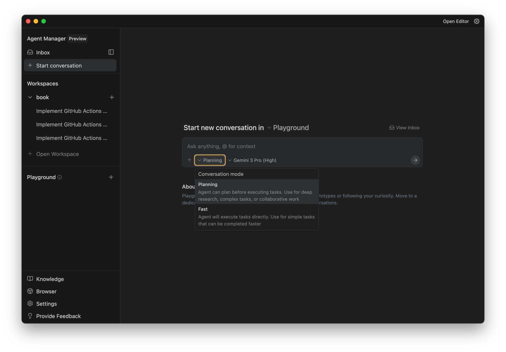Image resolution: width=506 pixels, height=352 pixels.
Task: Click the Inbox tray icon
Action: click(x=30, y=52)
